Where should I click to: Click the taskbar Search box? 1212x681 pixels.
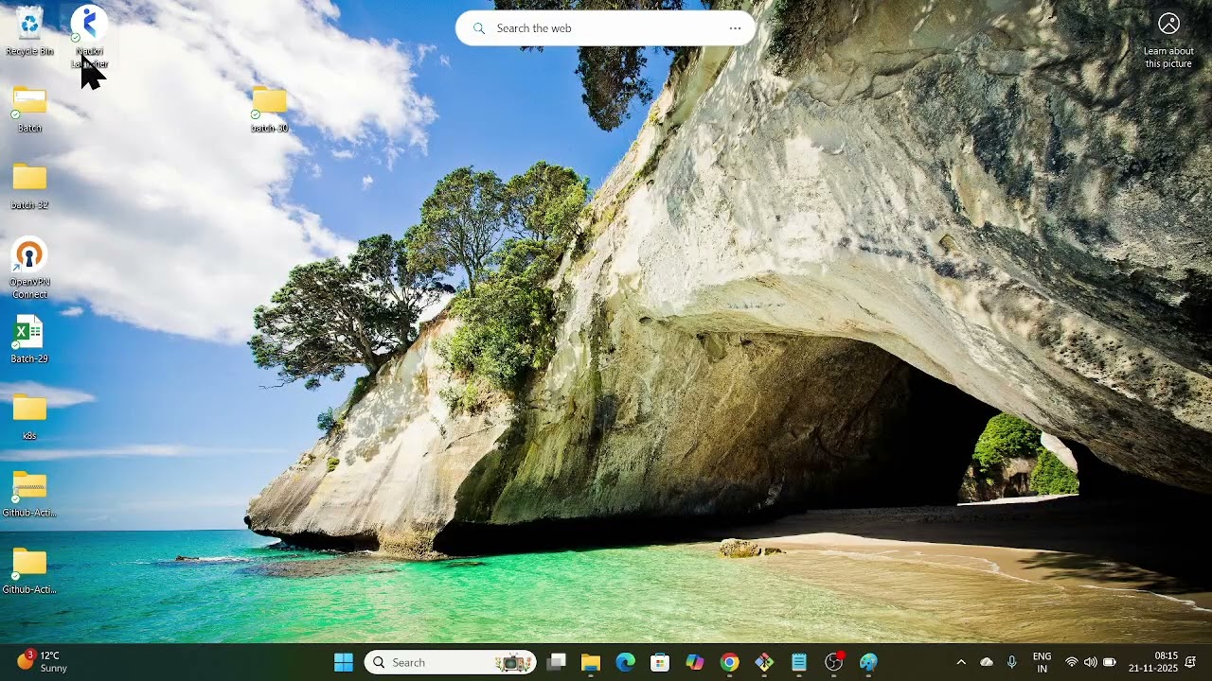[x=451, y=662]
